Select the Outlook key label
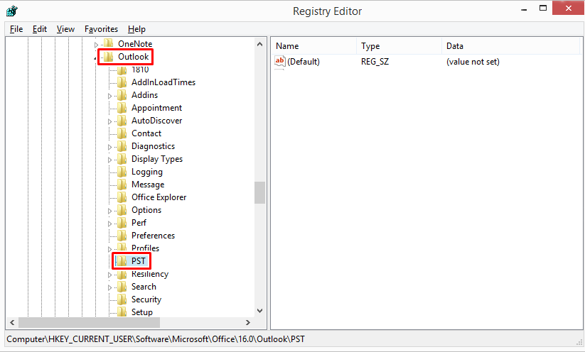The height and width of the screenshot is (352, 585). coord(133,57)
